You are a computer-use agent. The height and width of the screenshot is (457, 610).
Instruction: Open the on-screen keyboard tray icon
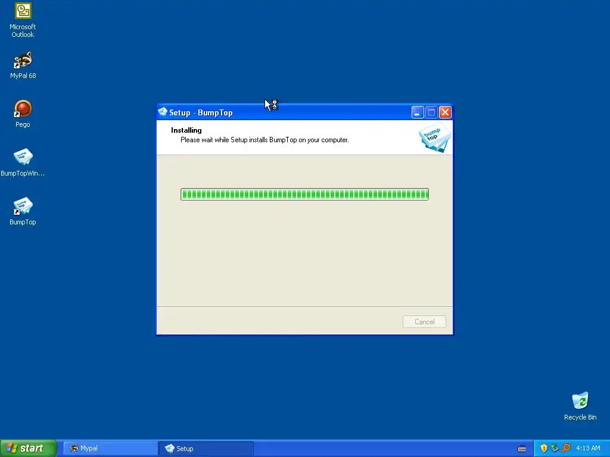[522, 449]
